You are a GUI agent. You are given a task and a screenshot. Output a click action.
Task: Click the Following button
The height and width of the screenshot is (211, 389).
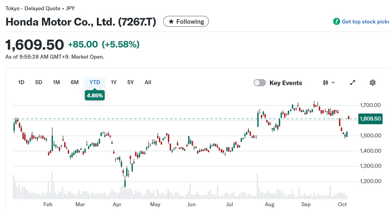tap(186, 22)
